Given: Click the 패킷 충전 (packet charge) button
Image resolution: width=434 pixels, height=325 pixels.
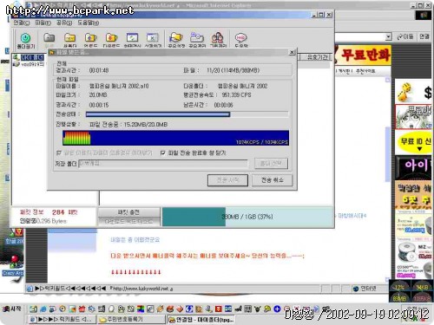Looking at the screenshot, I should [x=128, y=212].
